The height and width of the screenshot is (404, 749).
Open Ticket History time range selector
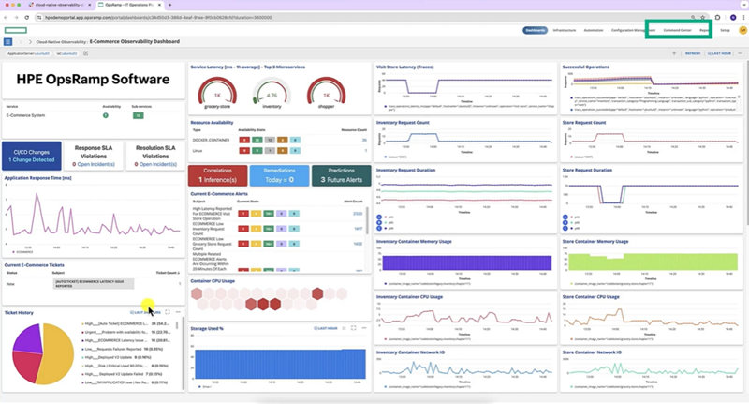pos(145,312)
